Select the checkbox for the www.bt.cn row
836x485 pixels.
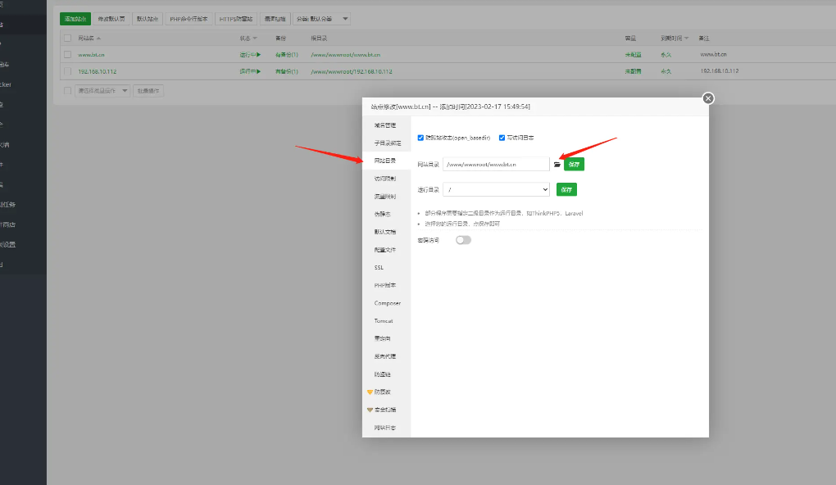(67, 55)
